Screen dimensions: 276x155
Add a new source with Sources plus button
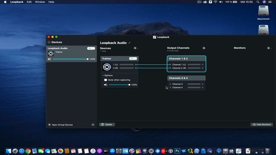[135, 48]
